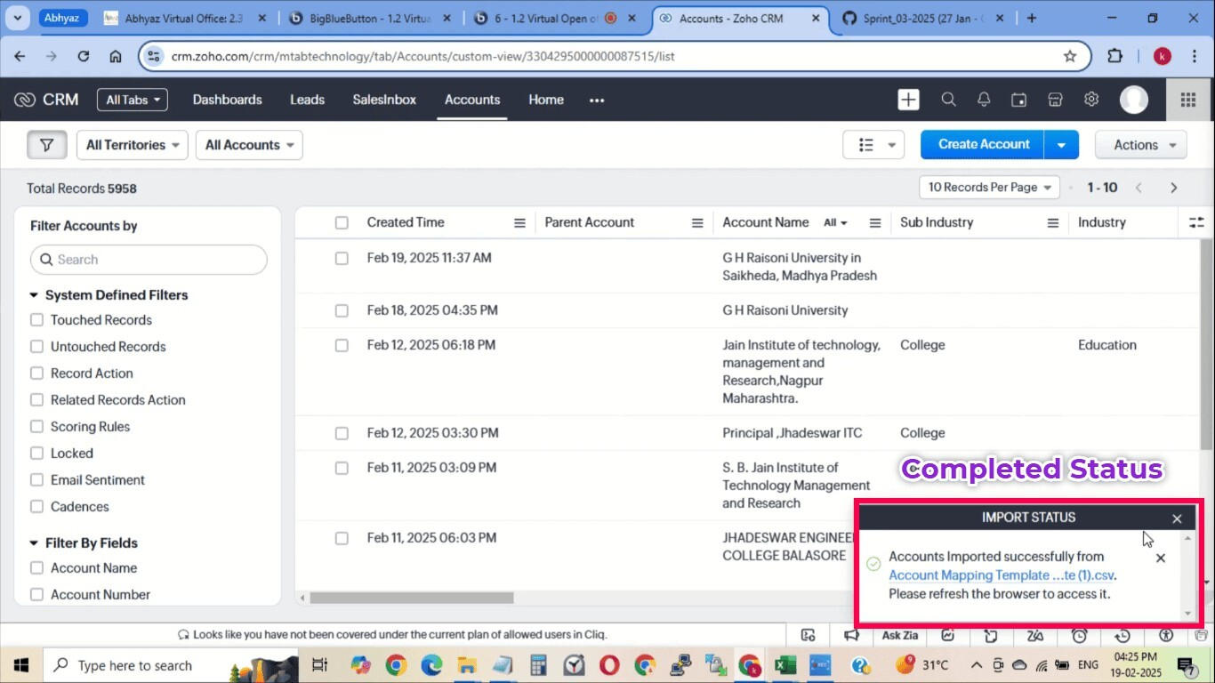The height and width of the screenshot is (683, 1215).
Task: Open the CRM search magnifier icon
Action: tap(948, 100)
